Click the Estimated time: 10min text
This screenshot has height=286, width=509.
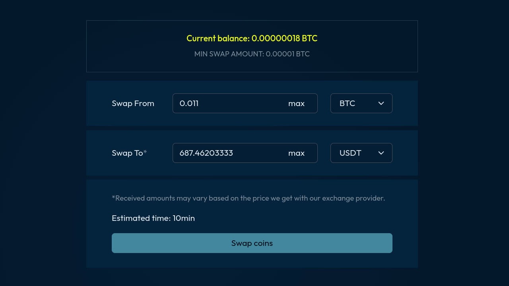[153, 218]
